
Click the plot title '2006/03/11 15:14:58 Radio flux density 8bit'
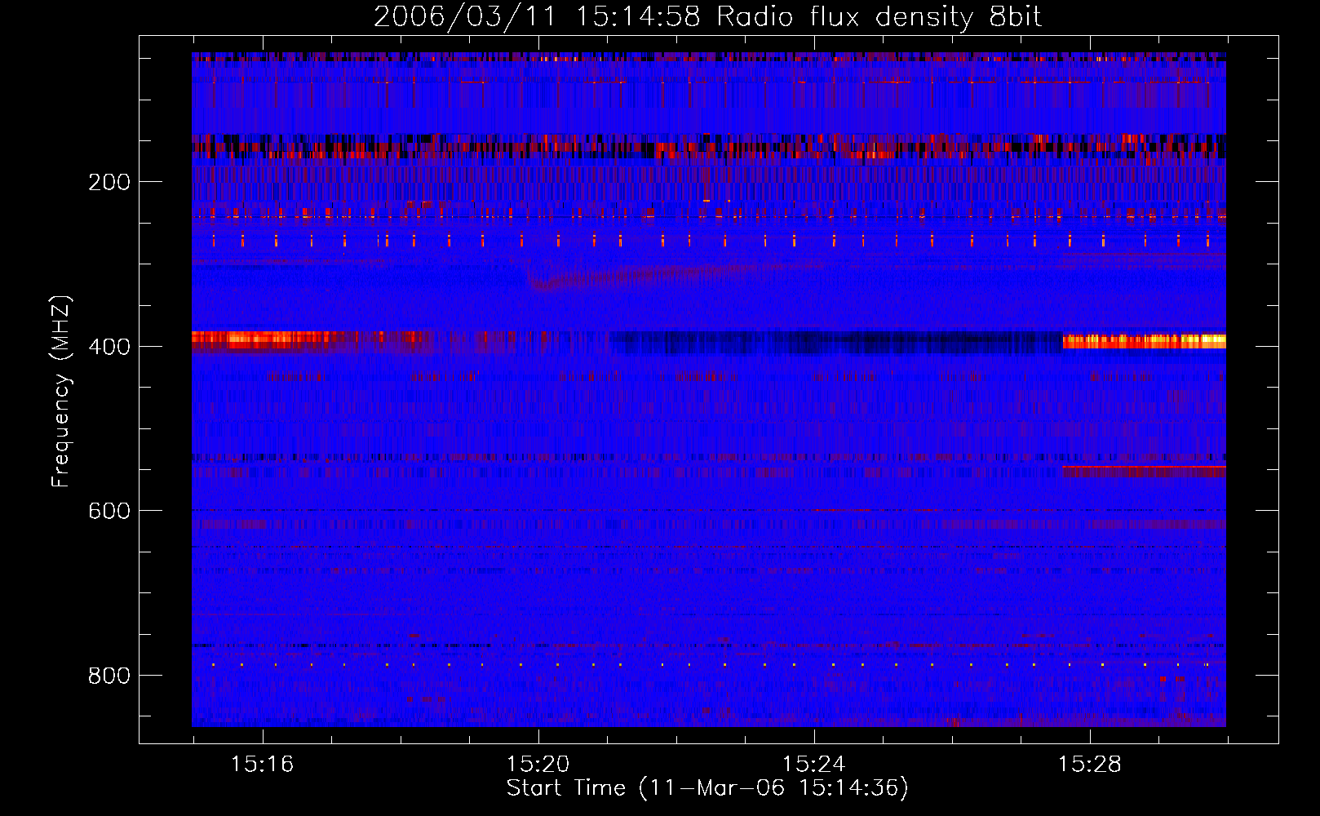[707, 16]
